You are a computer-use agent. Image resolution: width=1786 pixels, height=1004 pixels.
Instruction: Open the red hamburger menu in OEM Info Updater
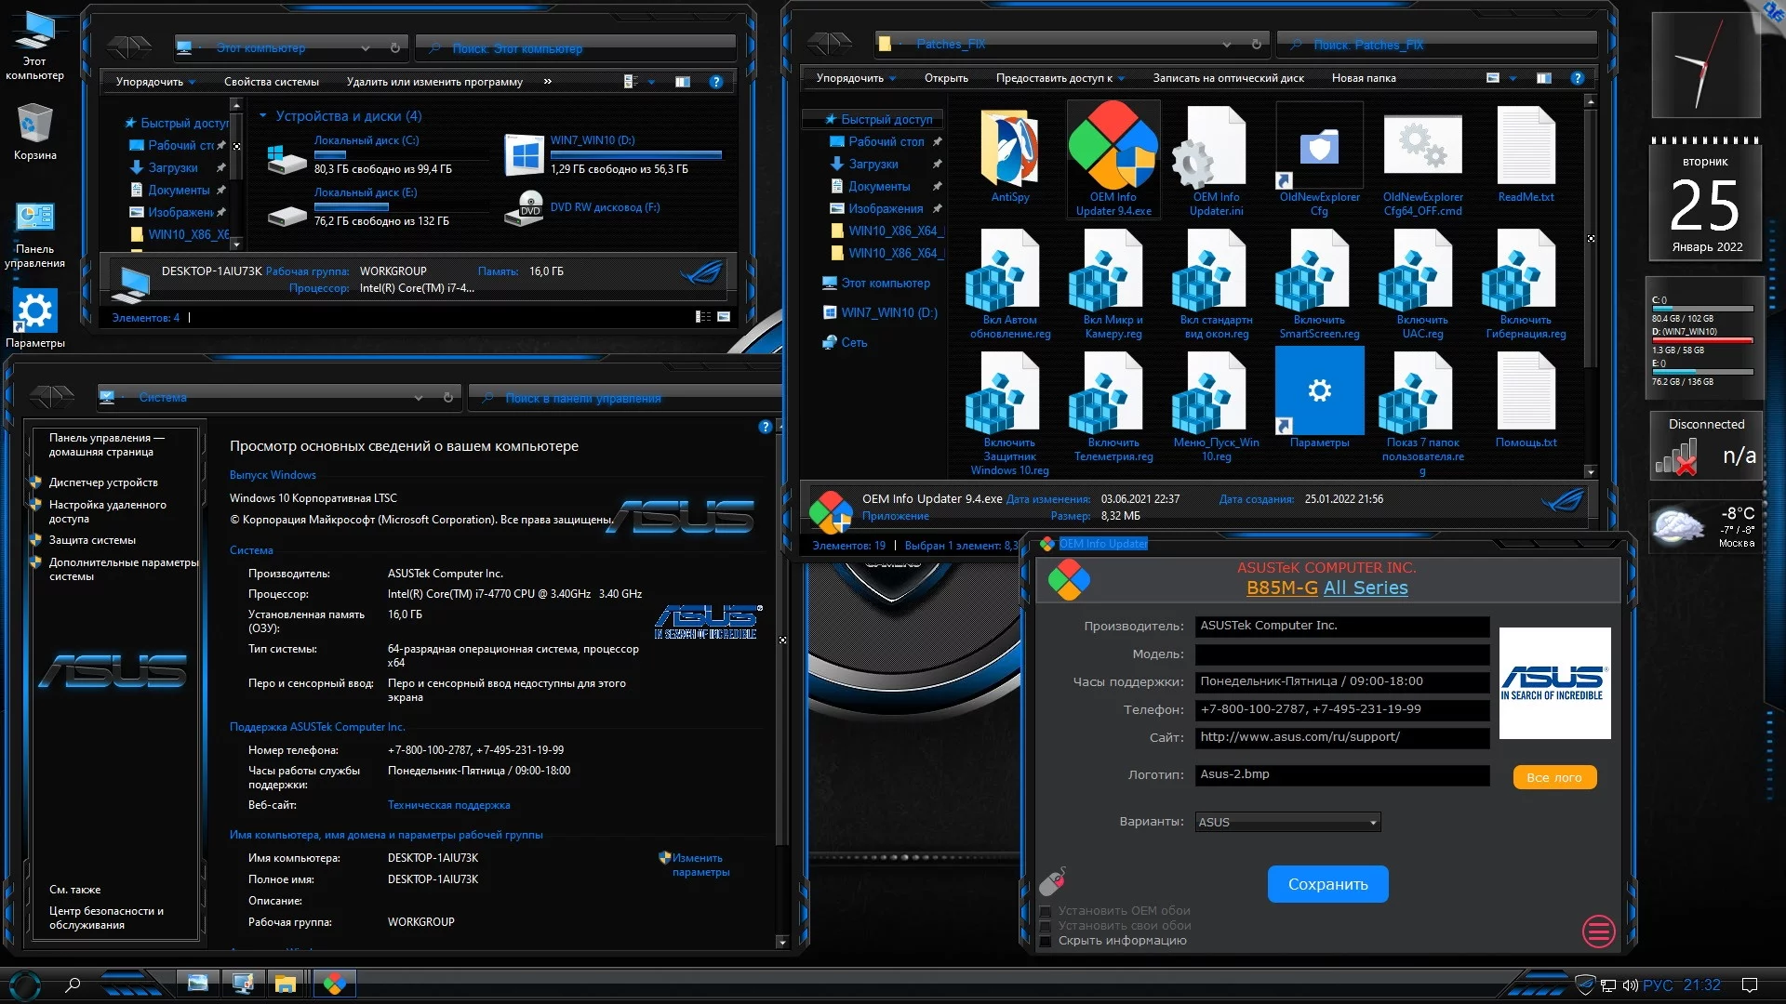(1598, 931)
